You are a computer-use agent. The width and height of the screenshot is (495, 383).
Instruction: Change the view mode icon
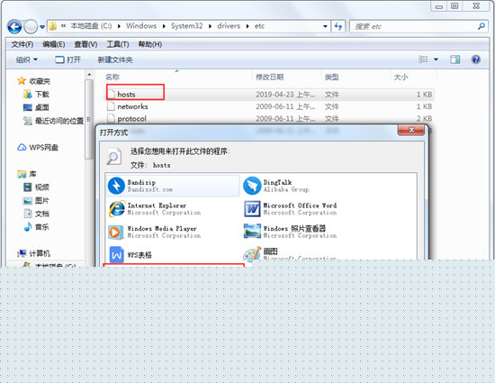point(423,59)
